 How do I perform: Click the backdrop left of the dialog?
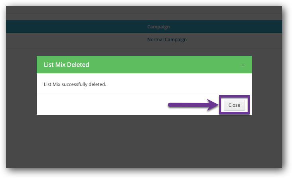22,86
